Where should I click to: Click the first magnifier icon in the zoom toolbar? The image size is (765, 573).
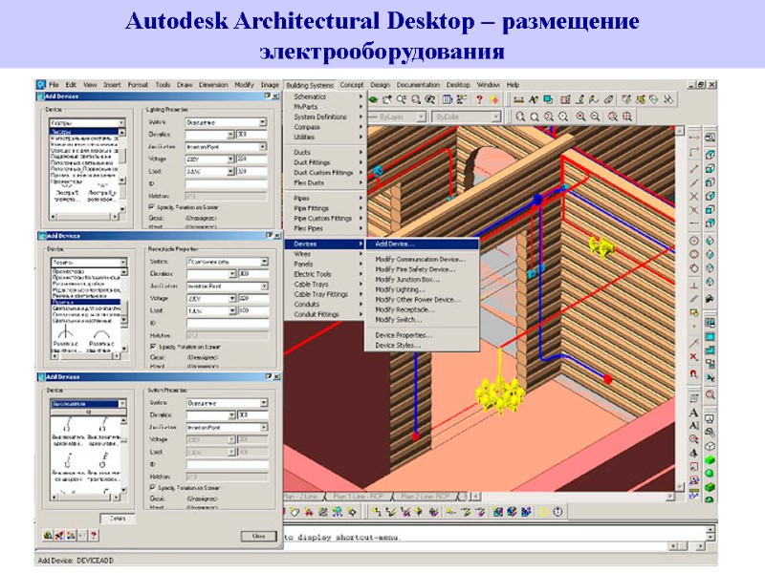click(x=520, y=117)
